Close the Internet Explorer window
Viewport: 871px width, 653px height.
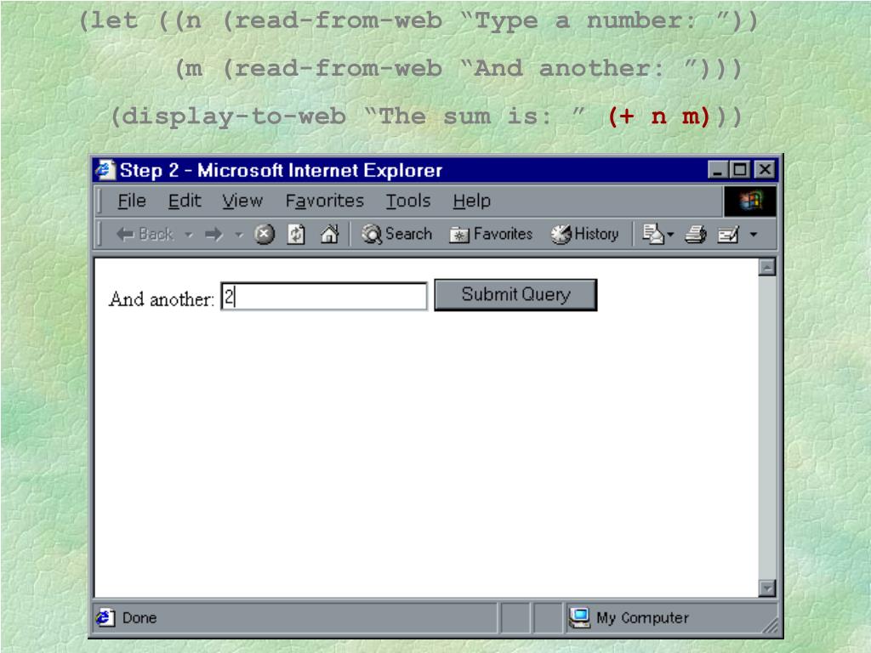click(765, 169)
